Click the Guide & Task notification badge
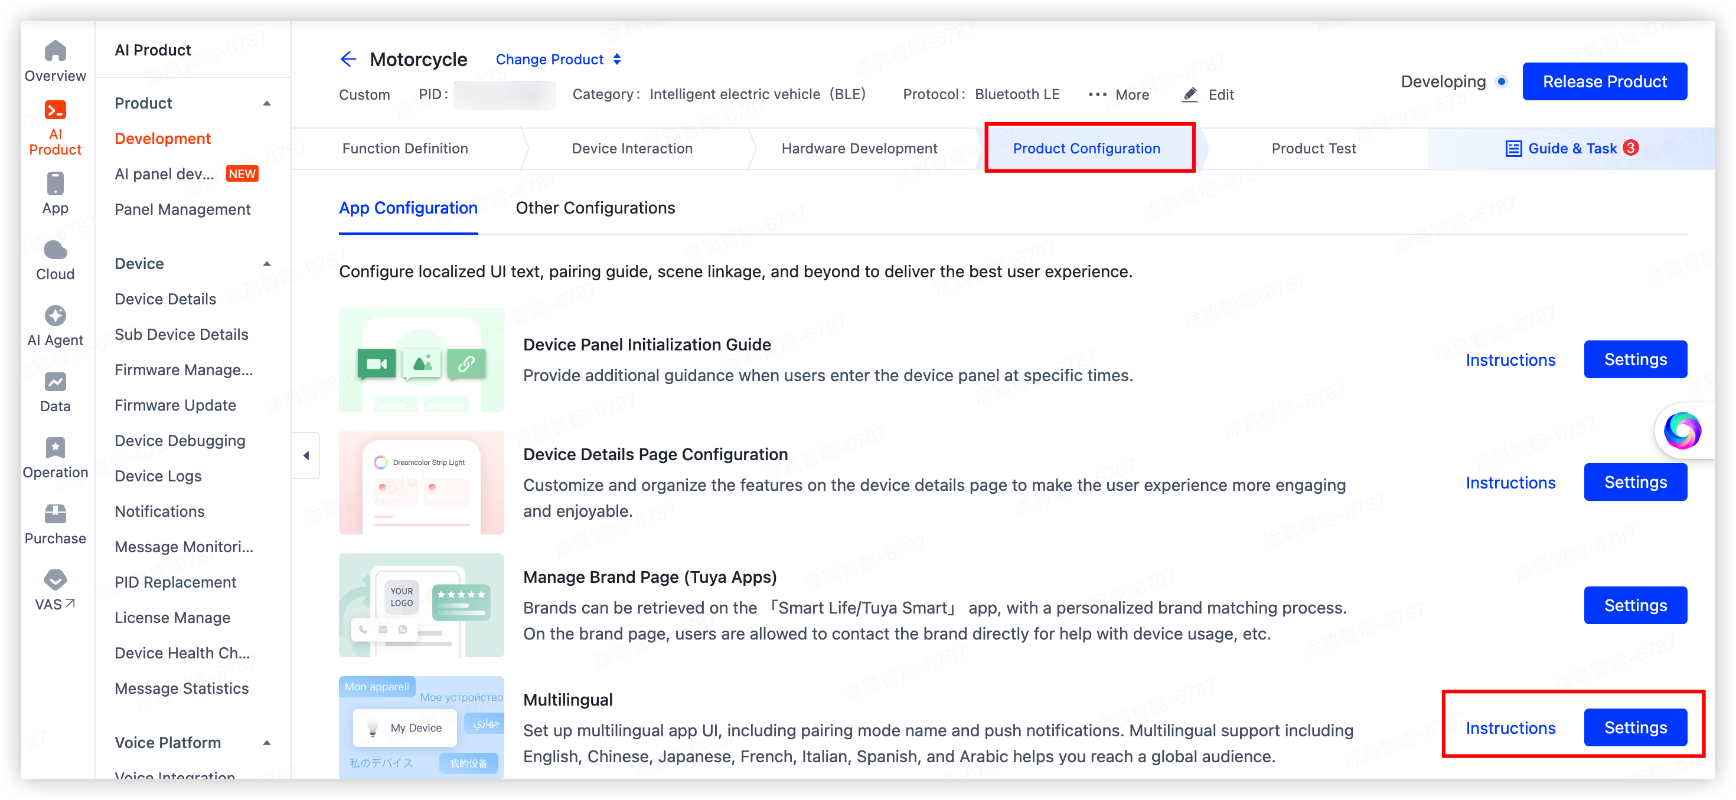Viewport: 1736px width, 800px height. pos(1631,147)
